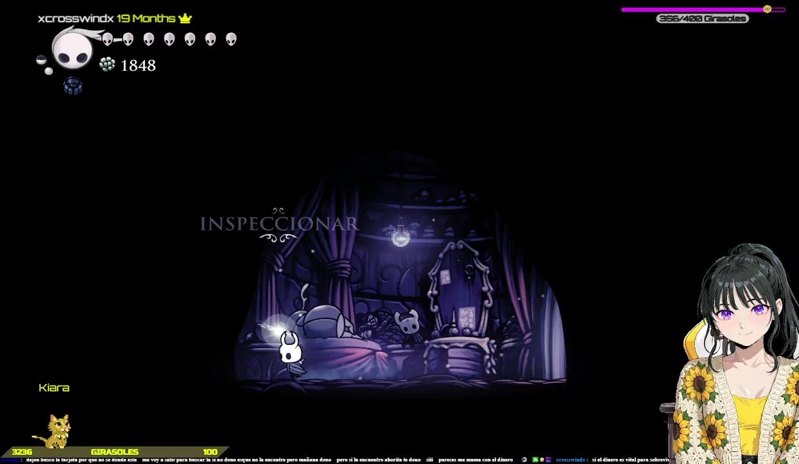Click the ornate standing mirror
The height and width of the screenshot is (464, 799).
click(459, 287)
